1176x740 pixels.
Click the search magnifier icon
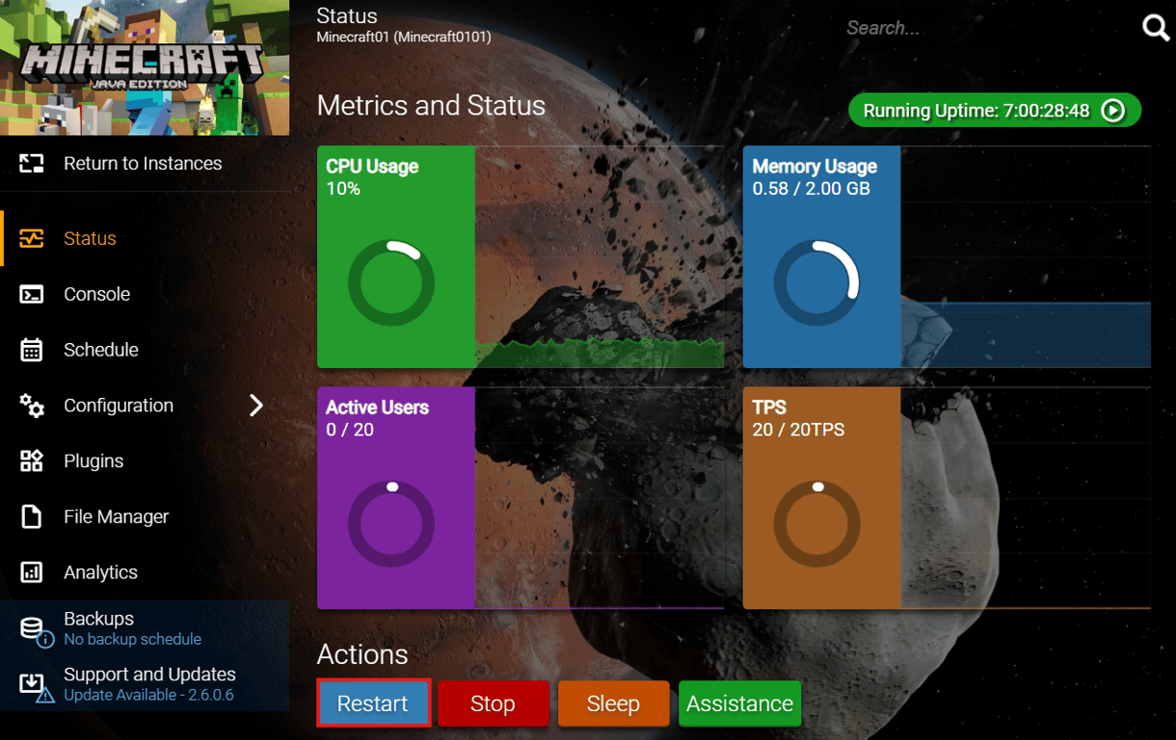pos(1155,28)
